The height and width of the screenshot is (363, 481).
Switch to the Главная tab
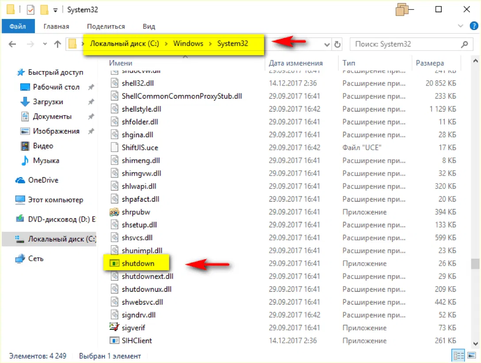point(56,26)
